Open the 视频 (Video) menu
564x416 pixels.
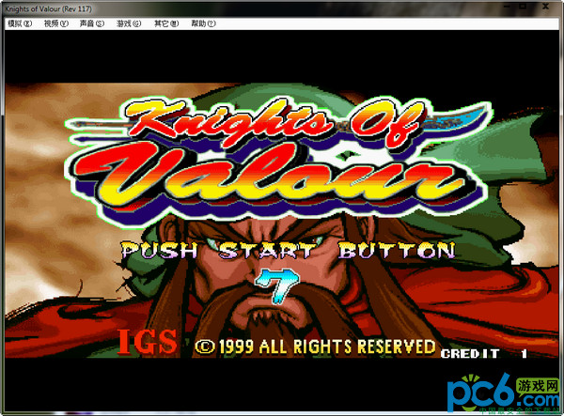pyautogui.click(x=56, y=23)
